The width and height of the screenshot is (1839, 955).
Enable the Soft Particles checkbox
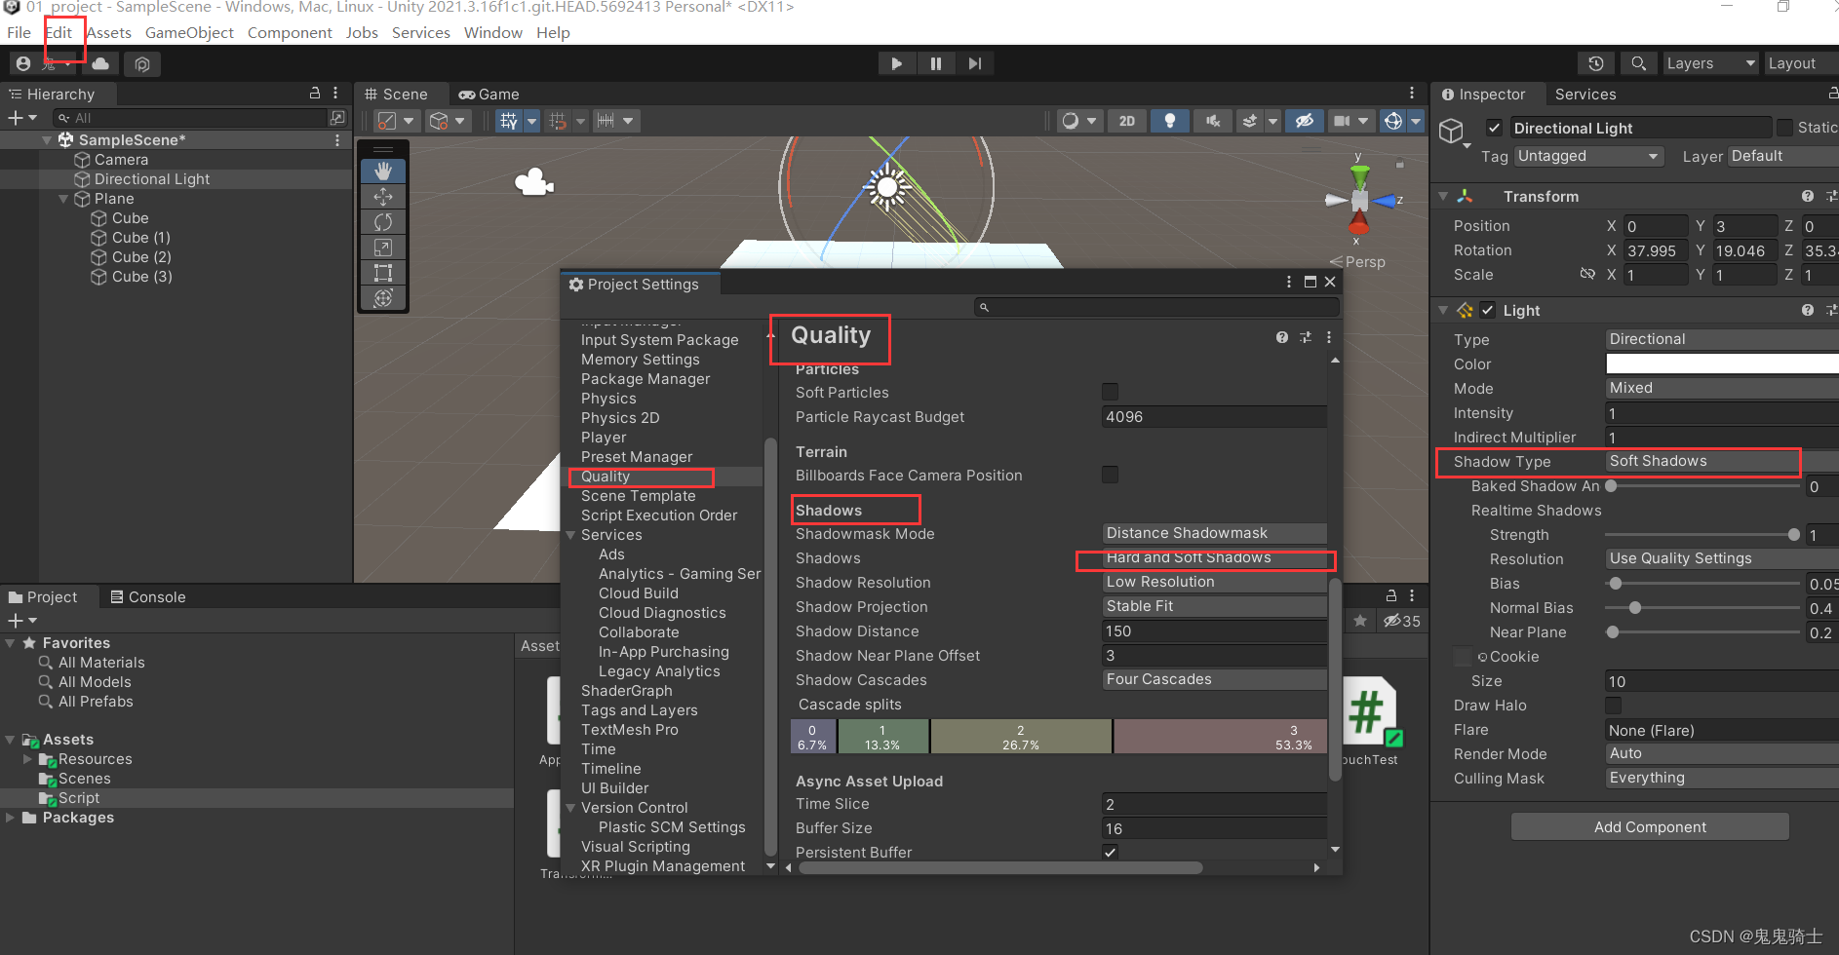point(1110,392)
